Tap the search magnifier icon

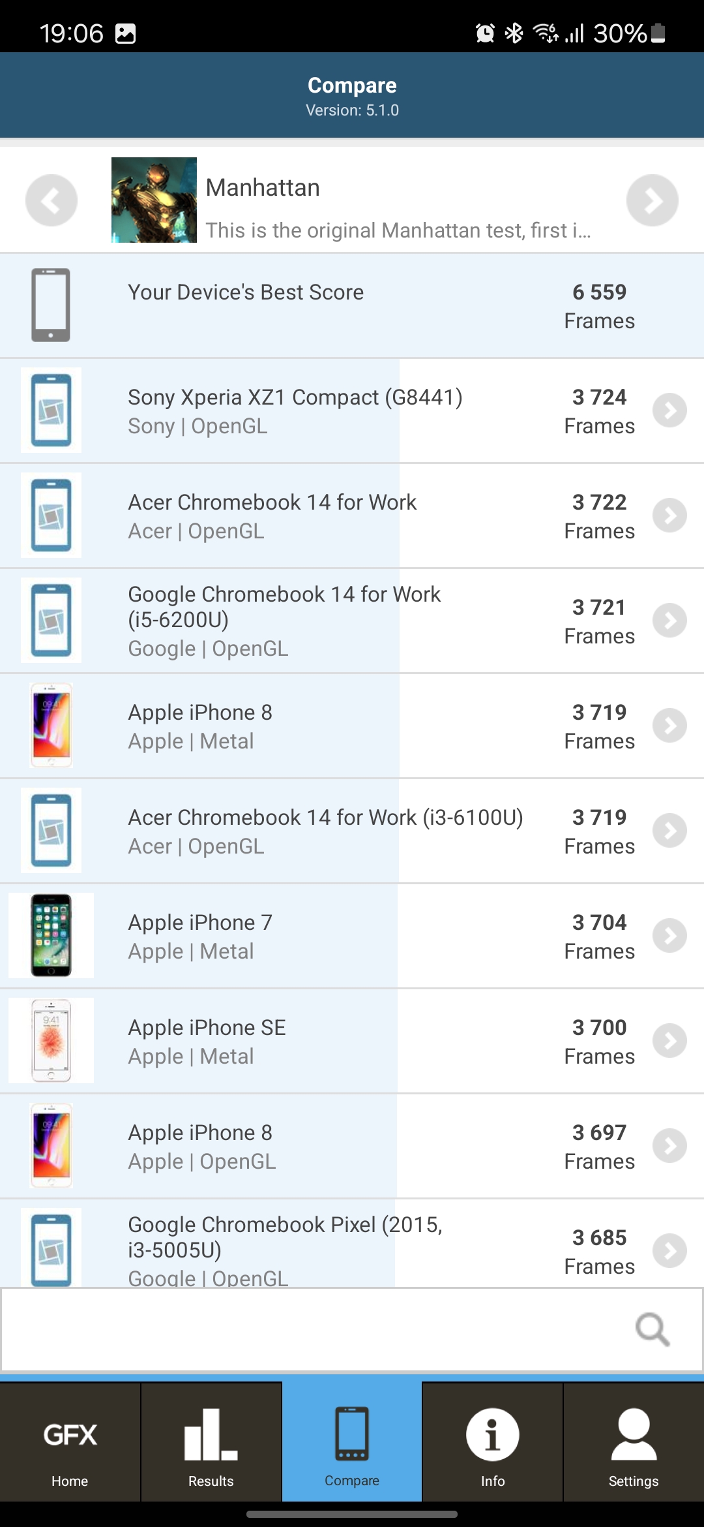click(x=653, y=1329)
